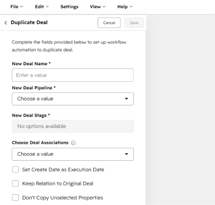
Task: Enable Set Create Date as Execution Date
Action: pos(16,170)
